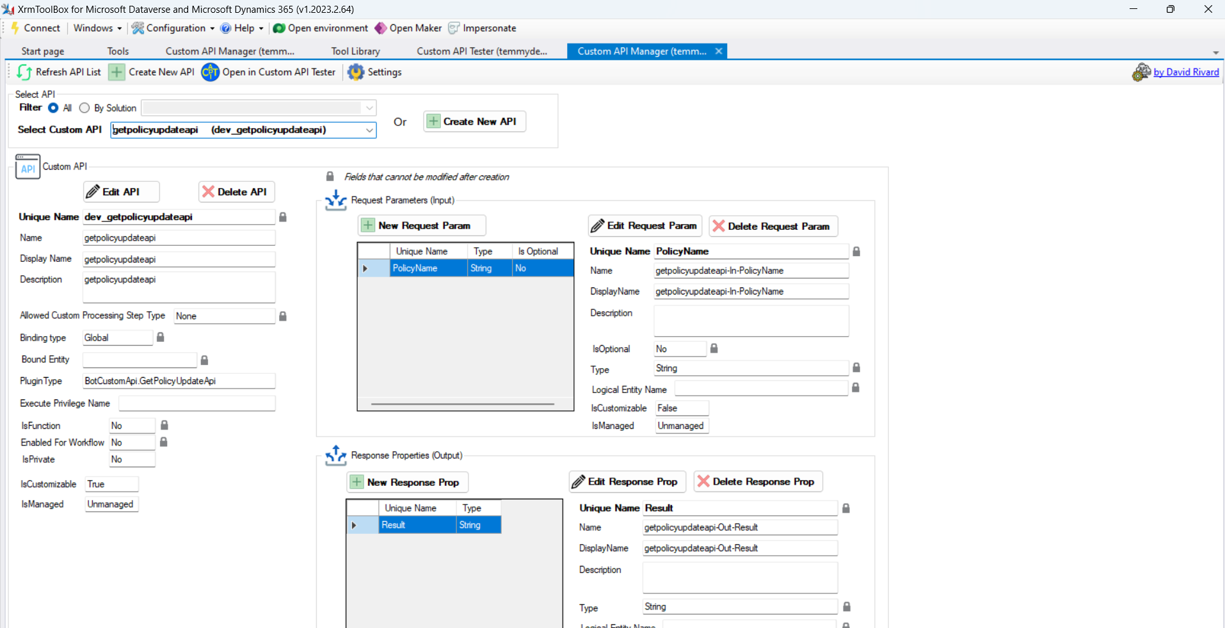
Task: Click the request param Logical Entity Name field
Action: tap(762, 389)
